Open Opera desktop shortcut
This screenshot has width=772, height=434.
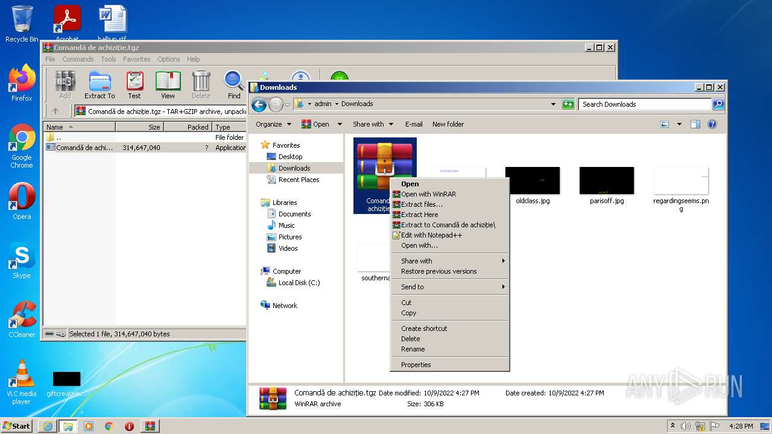(x=22, y=201)
